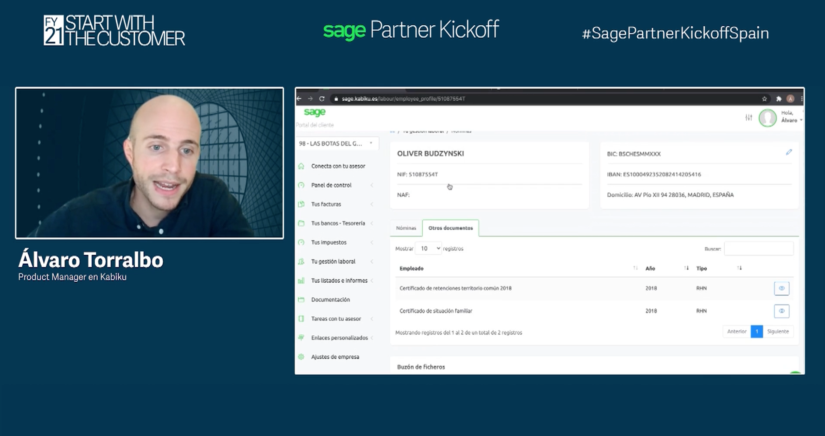Click the Buscar search field

759,249
